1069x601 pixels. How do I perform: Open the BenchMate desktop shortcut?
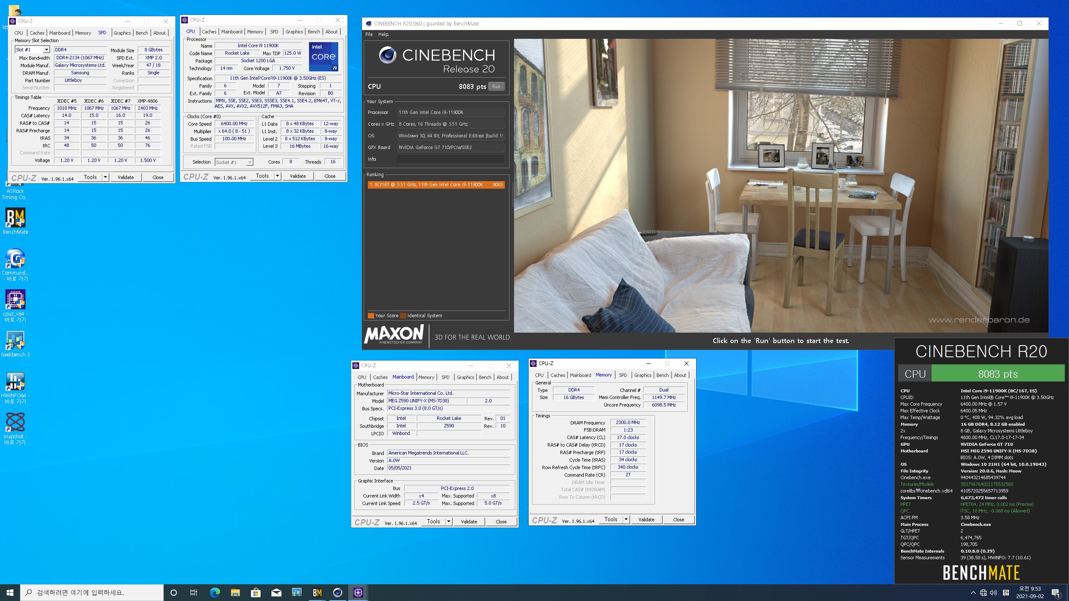click(x=15, y=221)
